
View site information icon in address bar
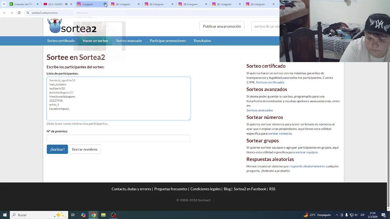[x=28, y=13]
